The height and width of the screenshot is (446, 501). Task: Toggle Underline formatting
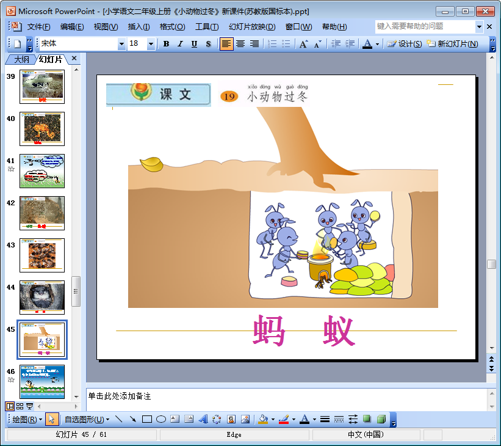point(194,44)
